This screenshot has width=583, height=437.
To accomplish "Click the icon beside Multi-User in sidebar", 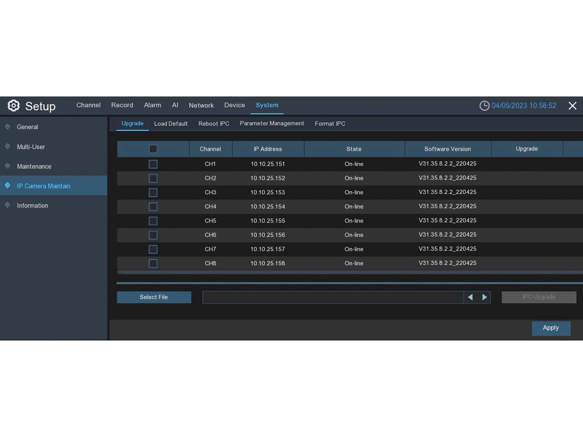I will (8, 147).
